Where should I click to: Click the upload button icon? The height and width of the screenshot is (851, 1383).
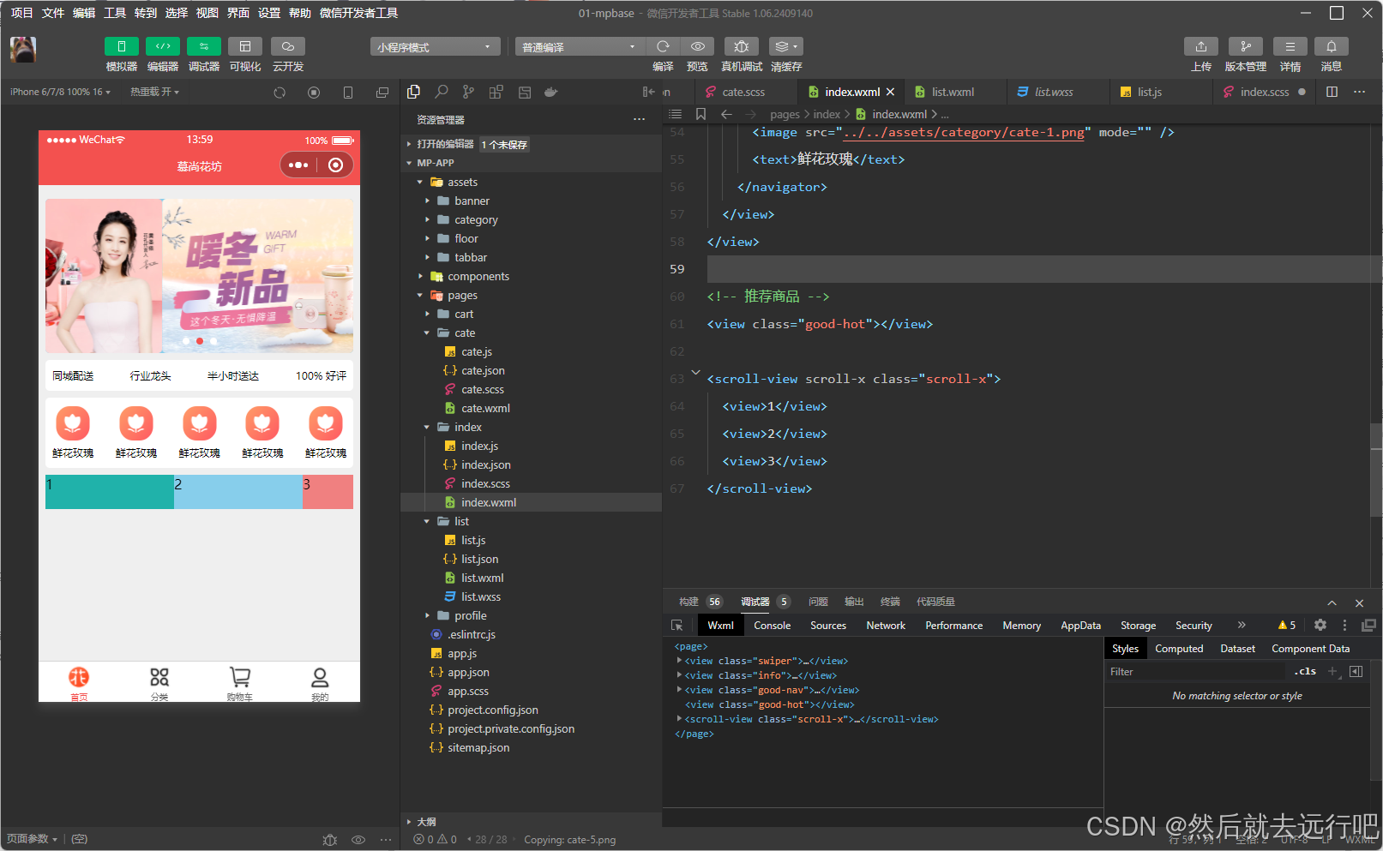(x=1200, y=46)
